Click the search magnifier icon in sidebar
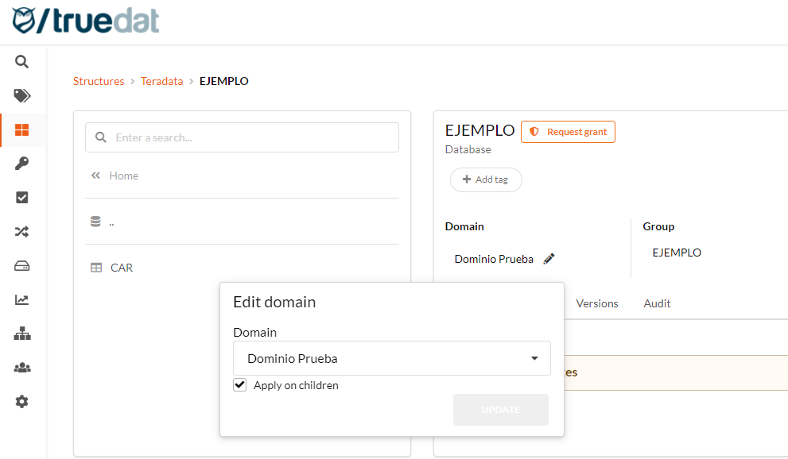Screen dimensions: 788x459 [22, 62]
